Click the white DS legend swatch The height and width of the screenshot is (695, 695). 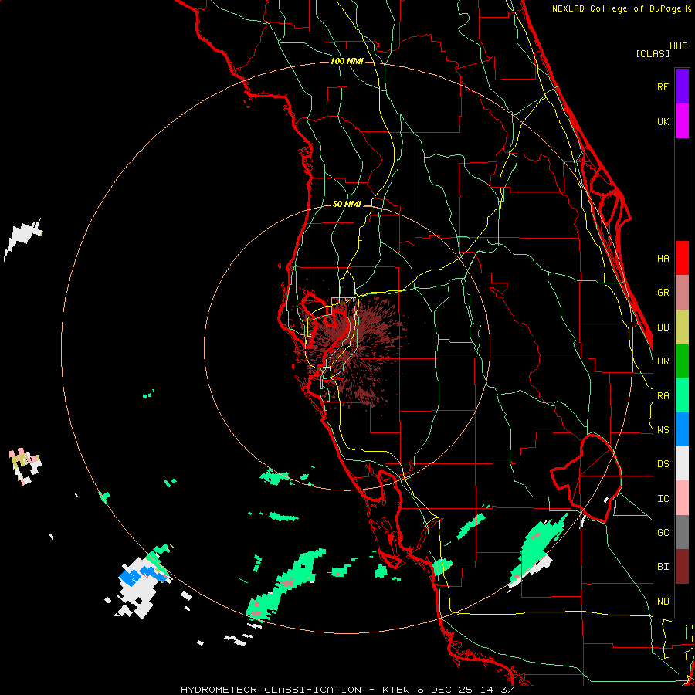(682, 463)
